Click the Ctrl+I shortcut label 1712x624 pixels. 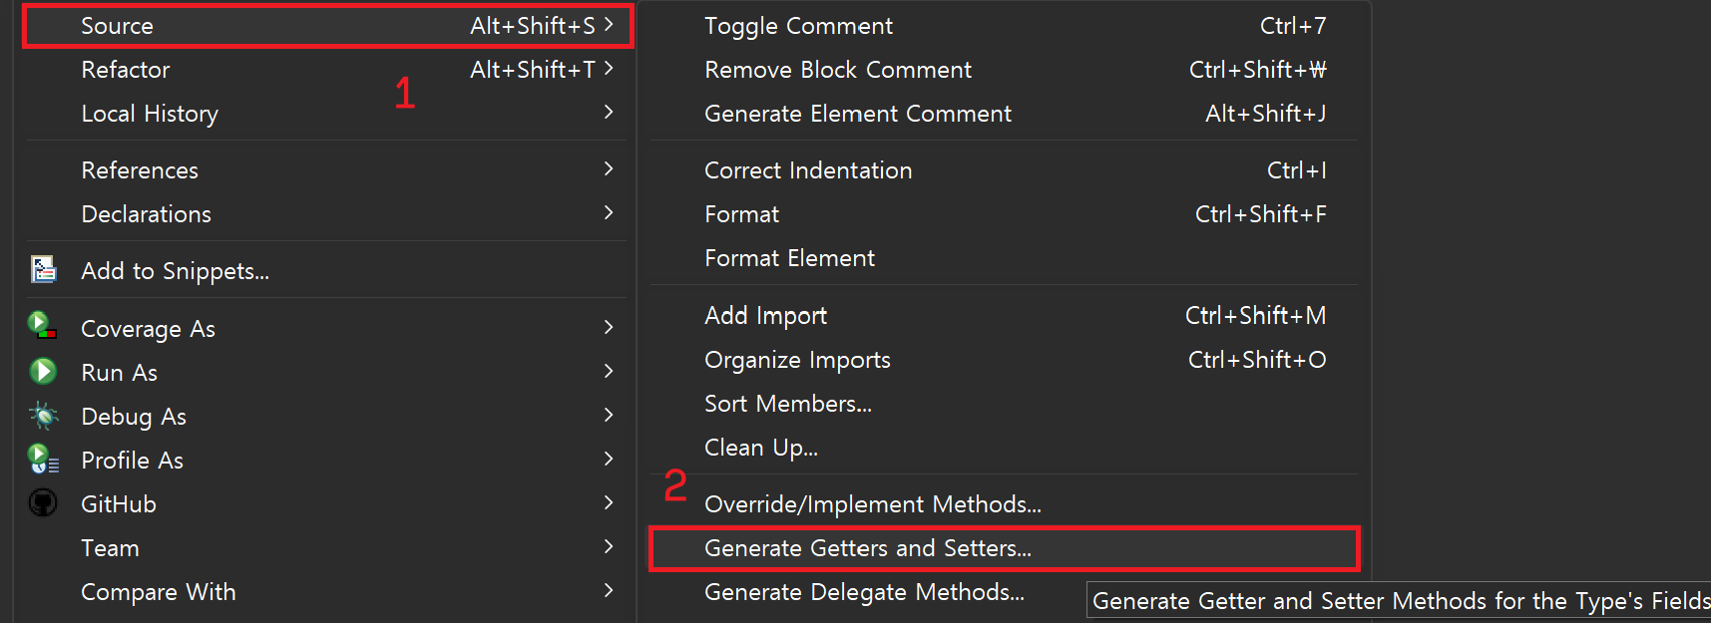[1297, 170]
